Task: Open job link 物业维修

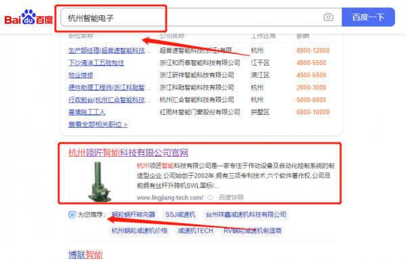Action: tap(81, 75)
